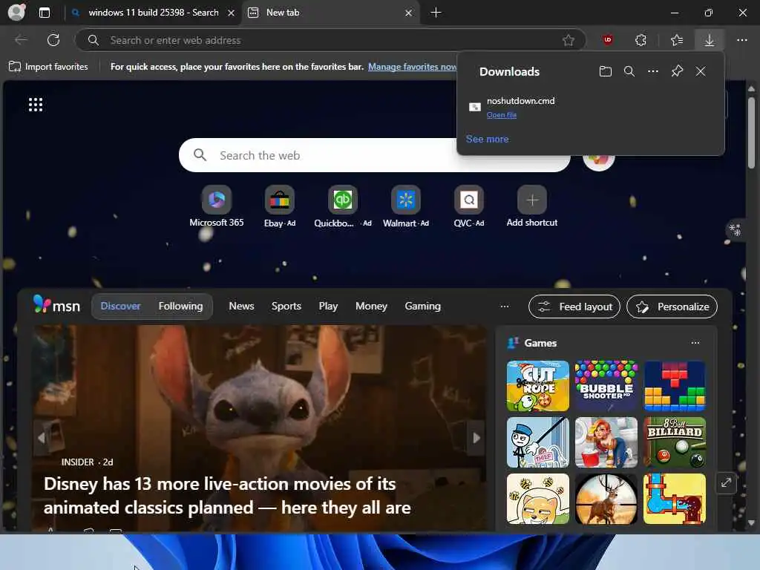The image size is (760, 570).
Task: Play the block puzzle game thumbnail
Action: click(674, 386)
